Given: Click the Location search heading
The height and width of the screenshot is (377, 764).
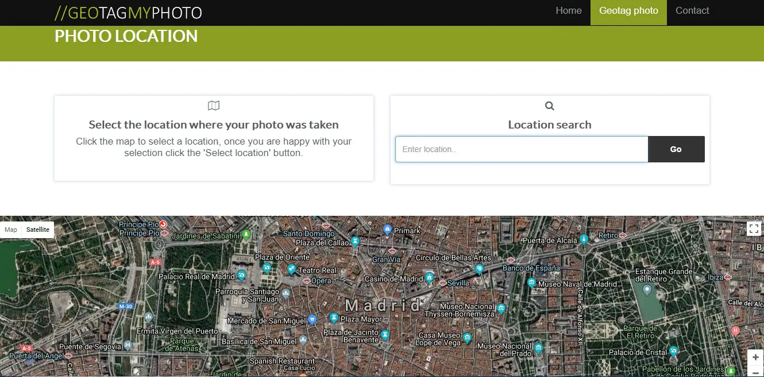Looking at the screenshot, I should pyautogui.click(x=550, y=125).
